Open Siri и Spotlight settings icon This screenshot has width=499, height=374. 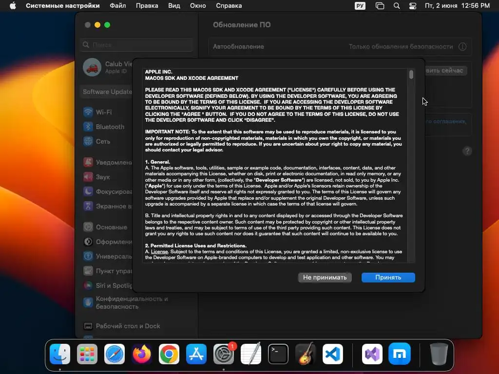tap(88, 285)
